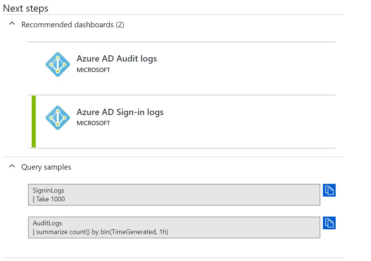The image size is (371, 261).
Task: Open the Azure AD Audit logs dashboard title
Action: tap(117, 59)
